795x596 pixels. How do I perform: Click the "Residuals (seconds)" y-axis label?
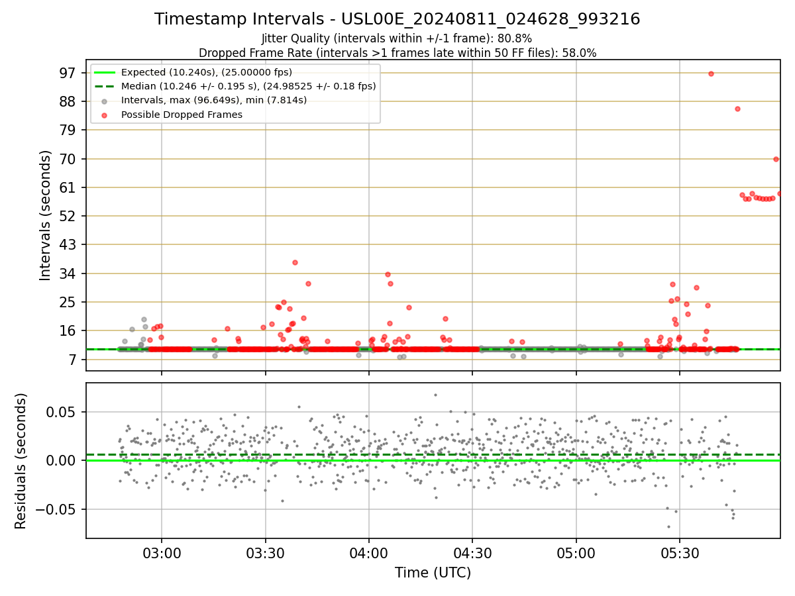[21, 461]
